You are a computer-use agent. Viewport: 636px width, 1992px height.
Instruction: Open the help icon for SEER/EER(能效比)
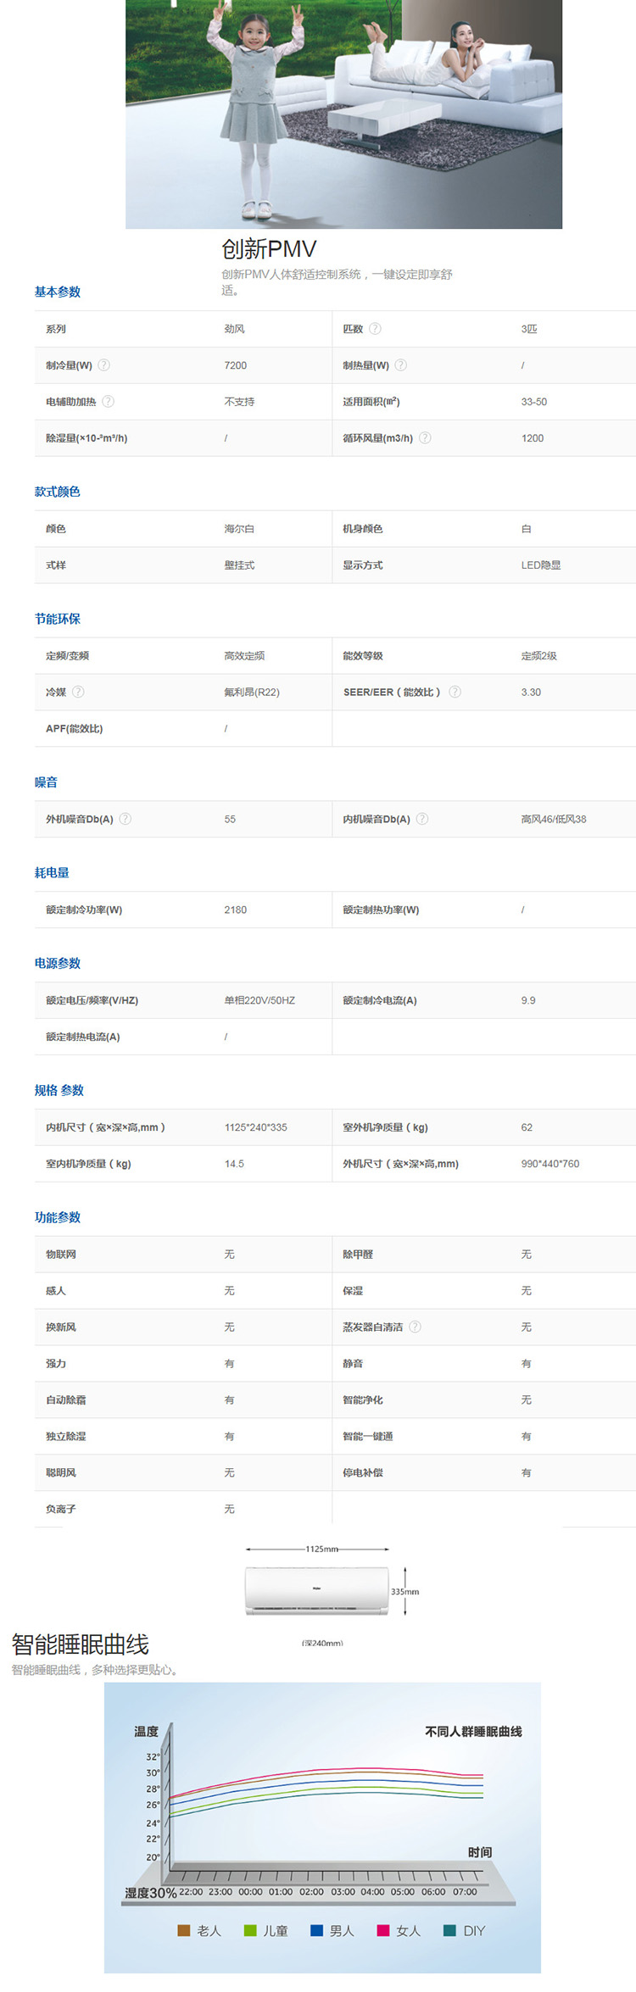[455, 692]
